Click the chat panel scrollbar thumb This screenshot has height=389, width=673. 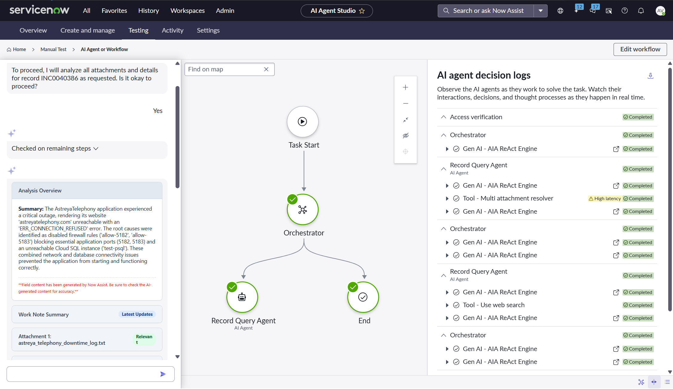click(x=177, y=137)
